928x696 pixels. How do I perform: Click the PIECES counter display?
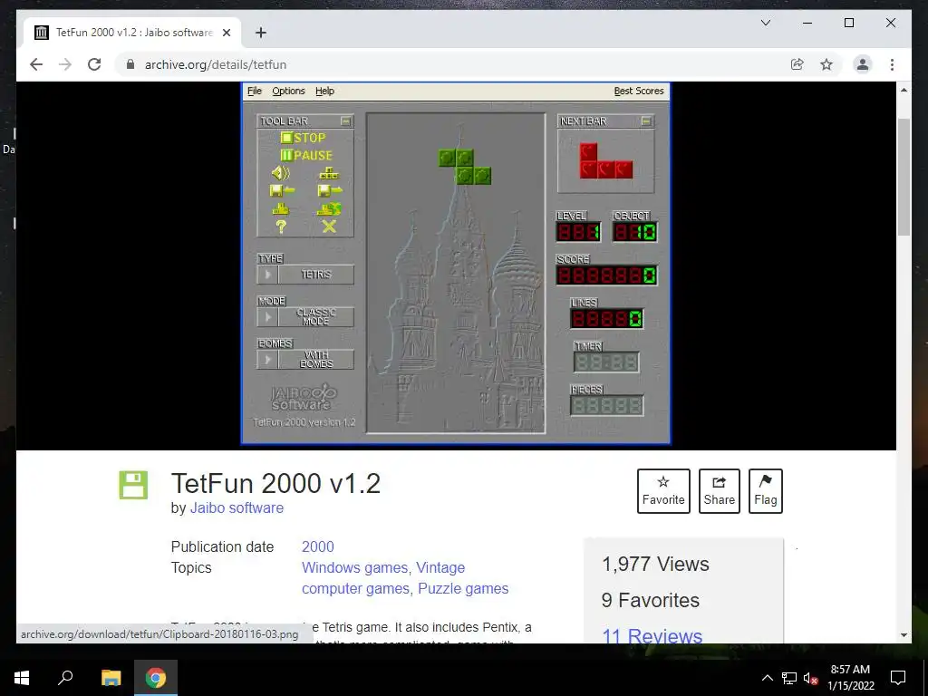[606, 405]
